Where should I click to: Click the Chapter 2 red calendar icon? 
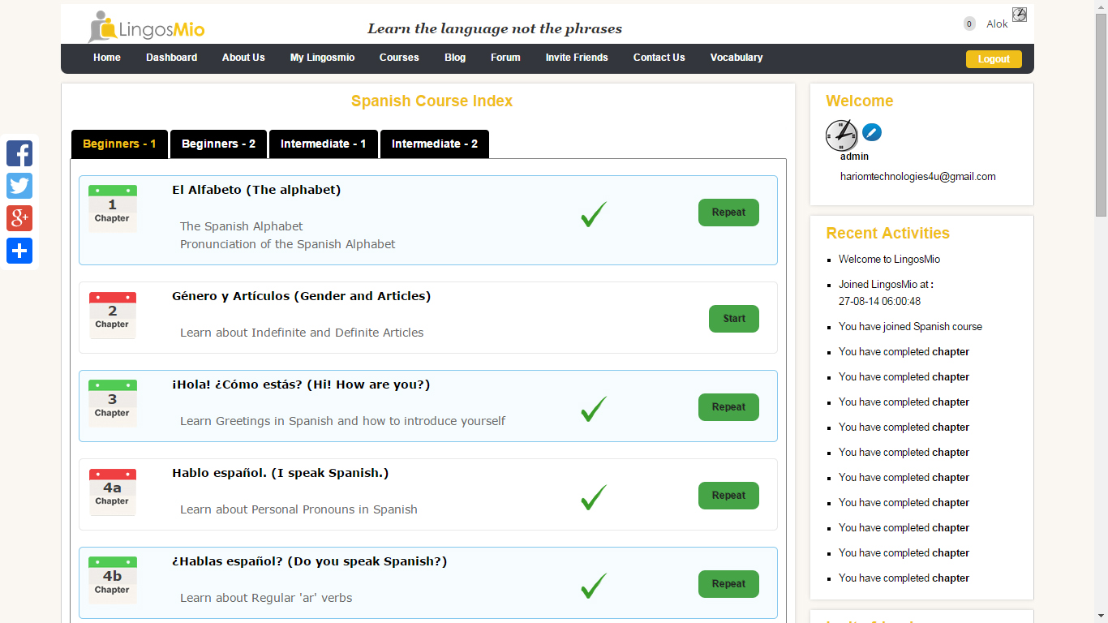tap(112, 315)
